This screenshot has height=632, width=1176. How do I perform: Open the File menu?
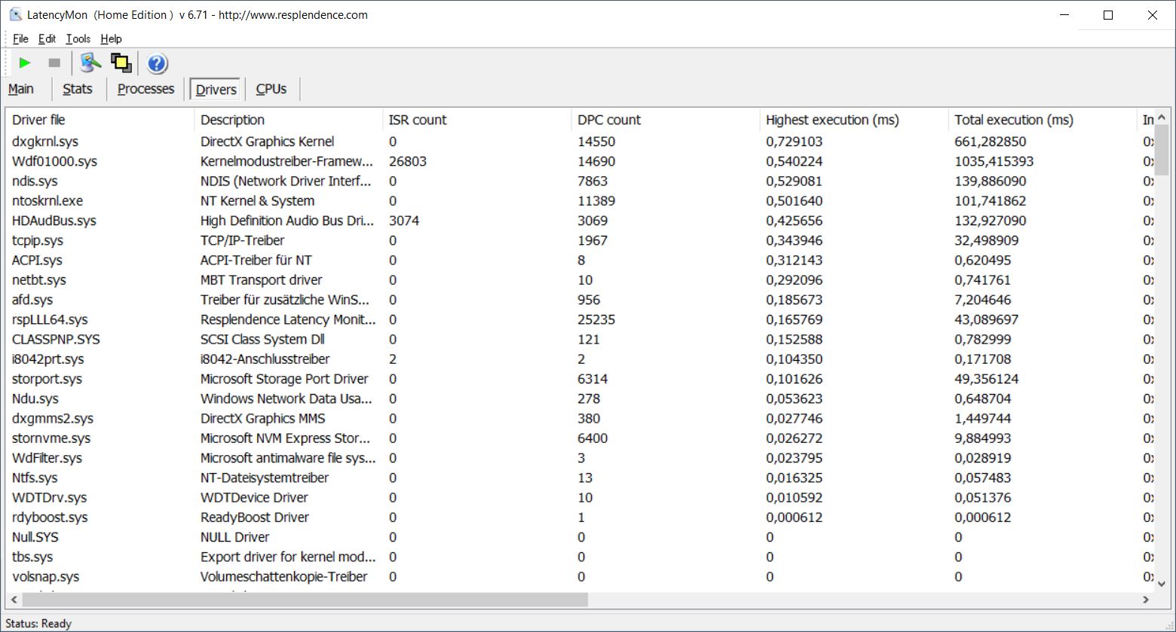click(20, 38)
